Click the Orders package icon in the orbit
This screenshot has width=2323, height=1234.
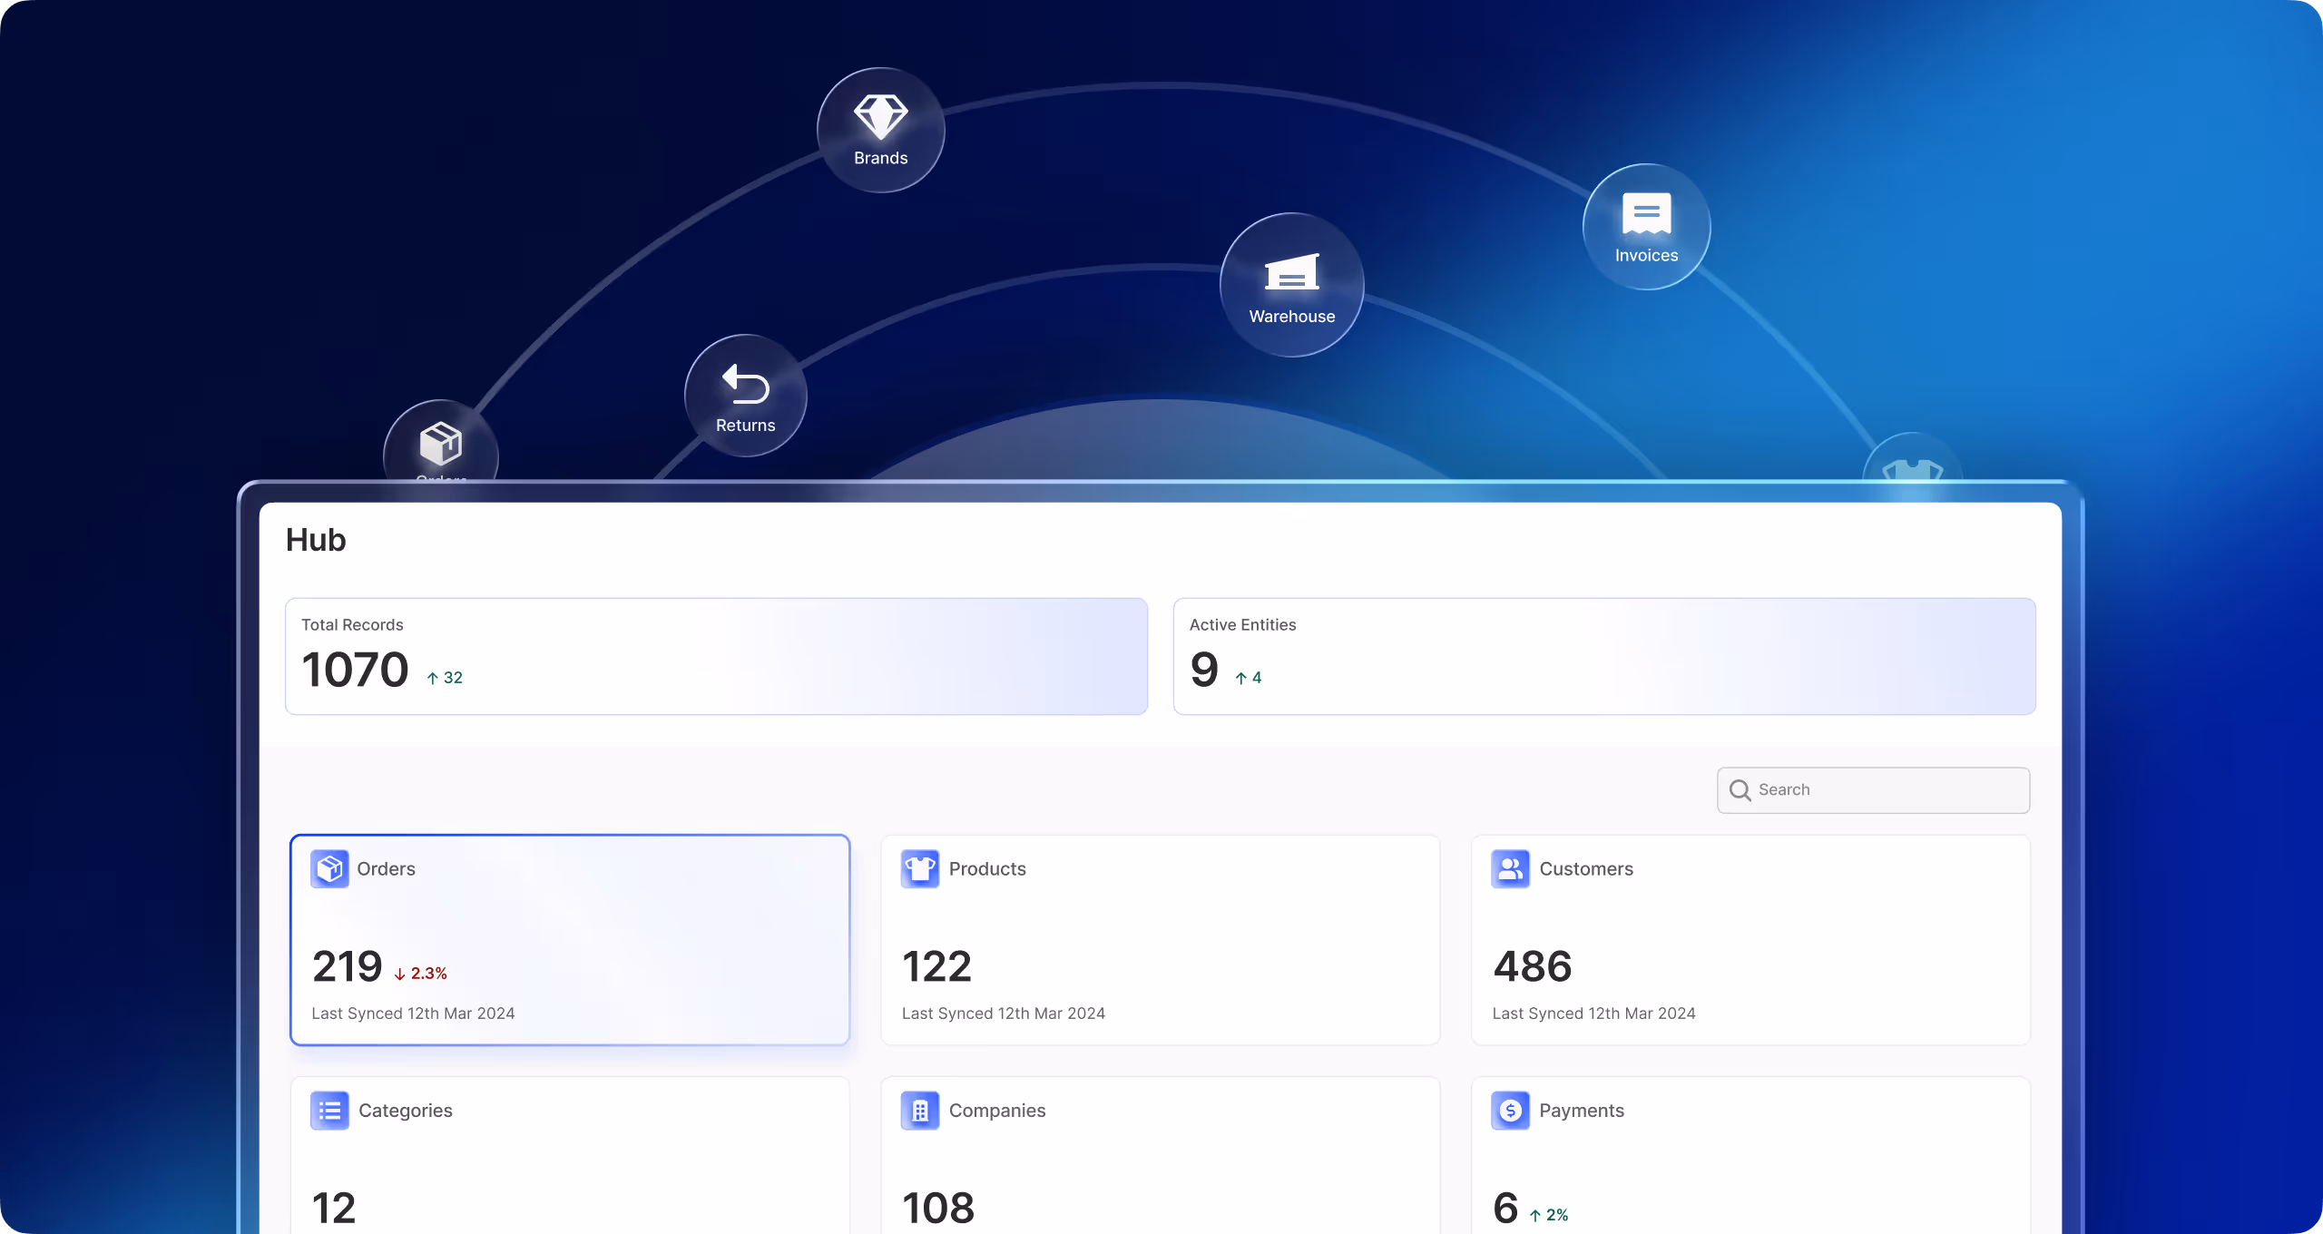(442, 444)
